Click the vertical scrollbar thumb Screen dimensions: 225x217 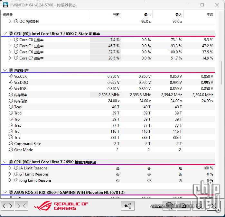pos(221,73)
